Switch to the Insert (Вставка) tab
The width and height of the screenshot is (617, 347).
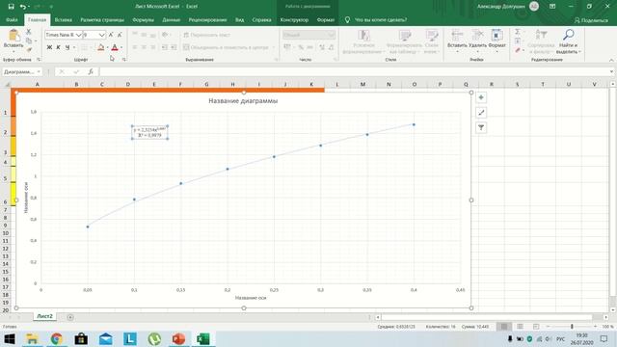63,19
